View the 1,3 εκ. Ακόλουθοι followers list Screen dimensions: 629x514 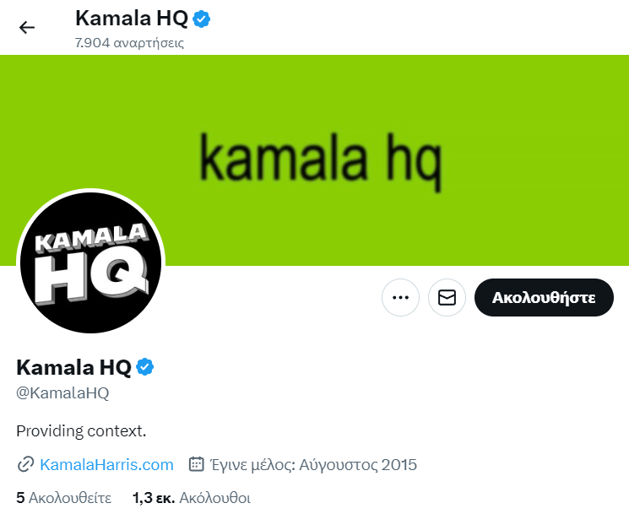click(192, 498)
